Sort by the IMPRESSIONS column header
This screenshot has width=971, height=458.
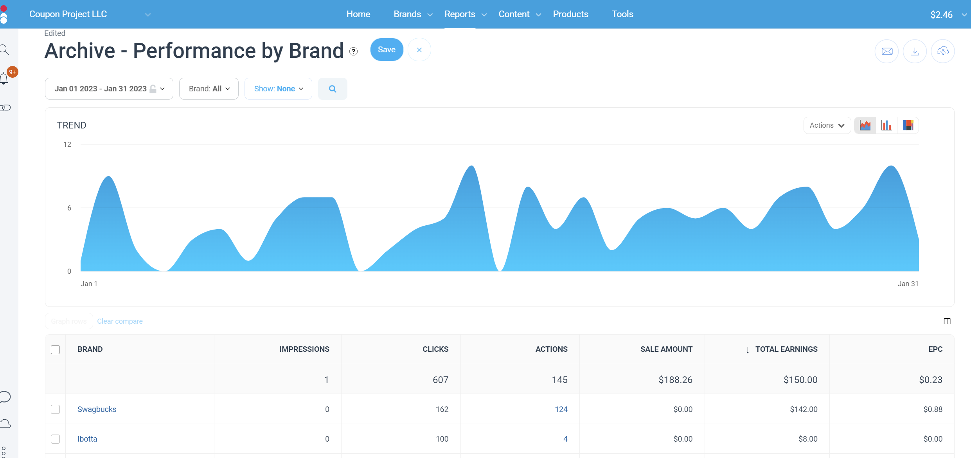[304, 349]
